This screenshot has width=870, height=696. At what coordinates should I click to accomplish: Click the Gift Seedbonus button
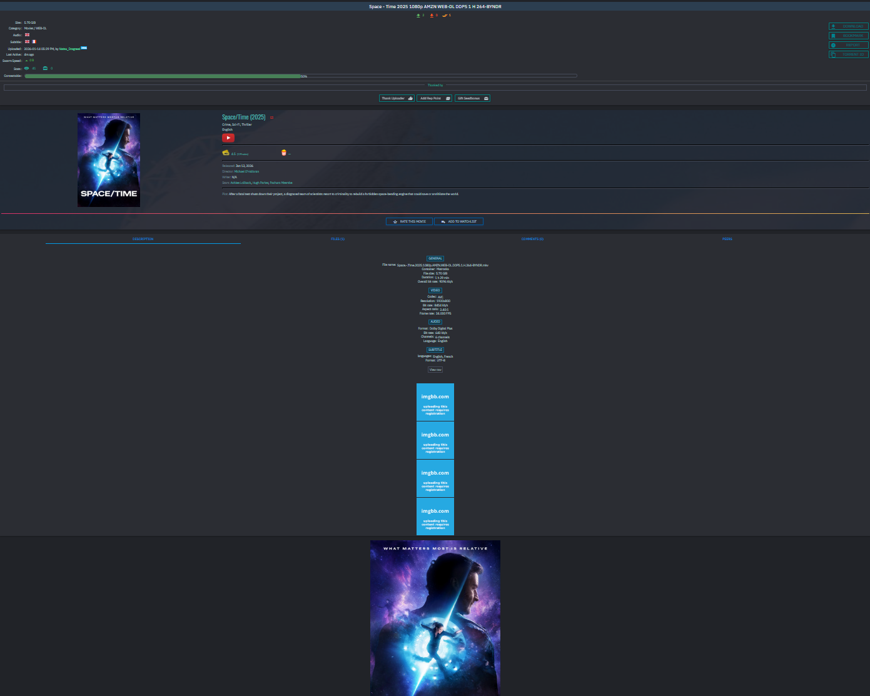(472, 98)
